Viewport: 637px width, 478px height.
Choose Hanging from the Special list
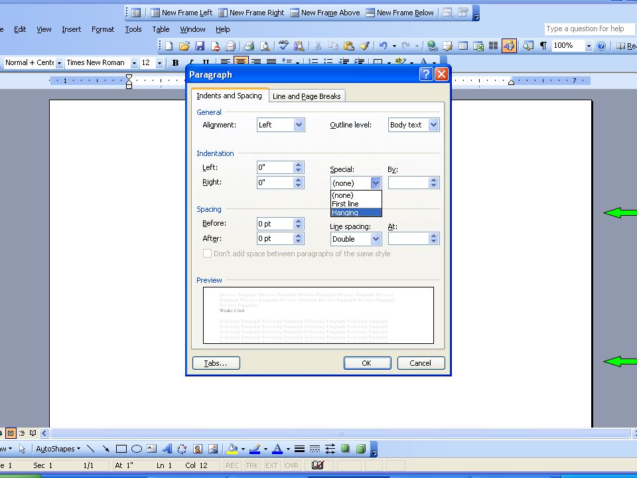point(356,212)
